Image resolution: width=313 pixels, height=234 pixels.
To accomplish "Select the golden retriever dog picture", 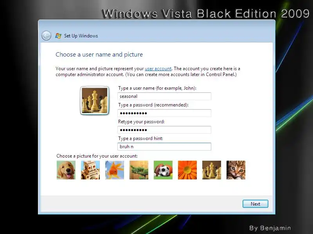I will (66, 170).
